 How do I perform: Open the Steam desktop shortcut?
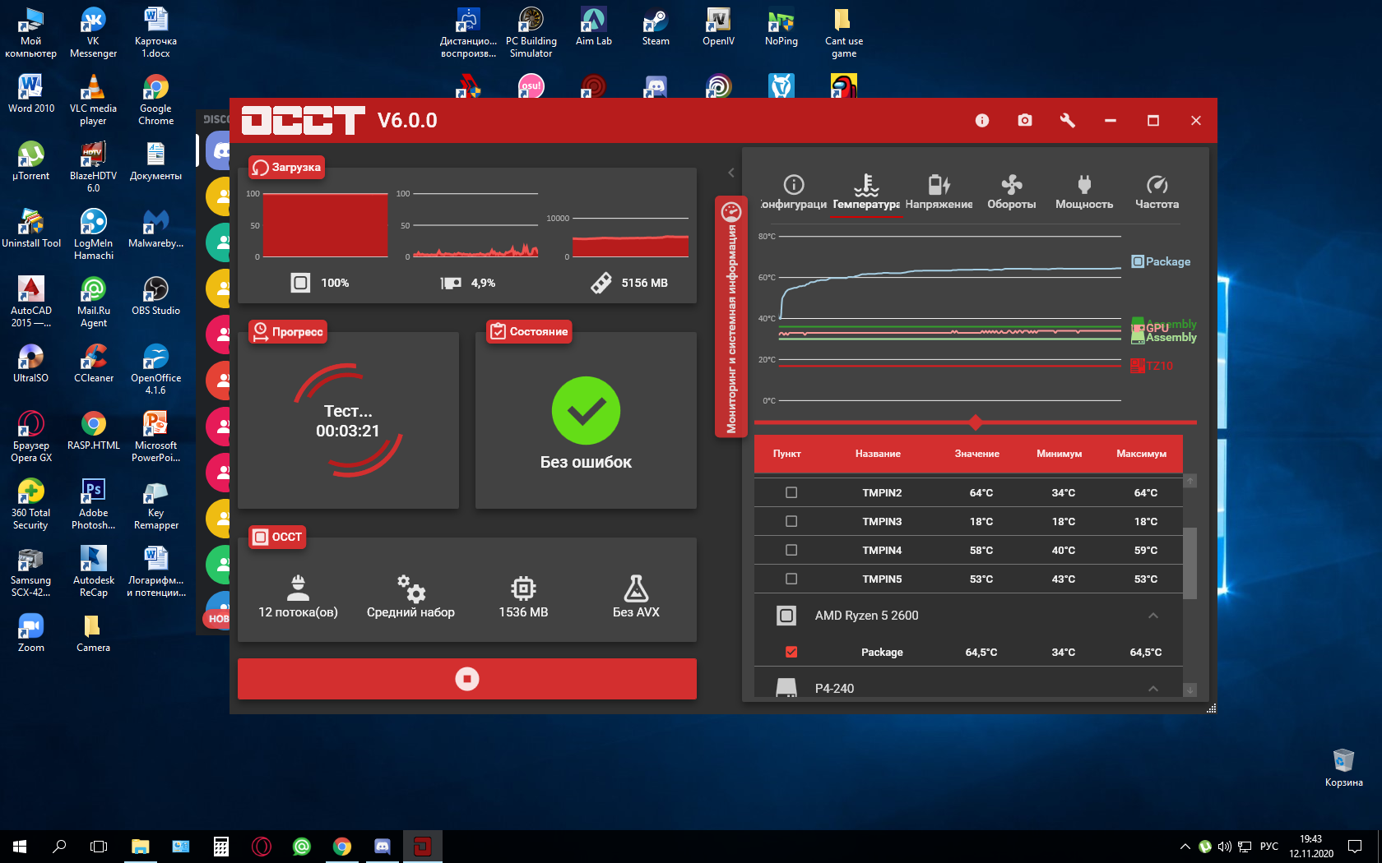[656, 27]
